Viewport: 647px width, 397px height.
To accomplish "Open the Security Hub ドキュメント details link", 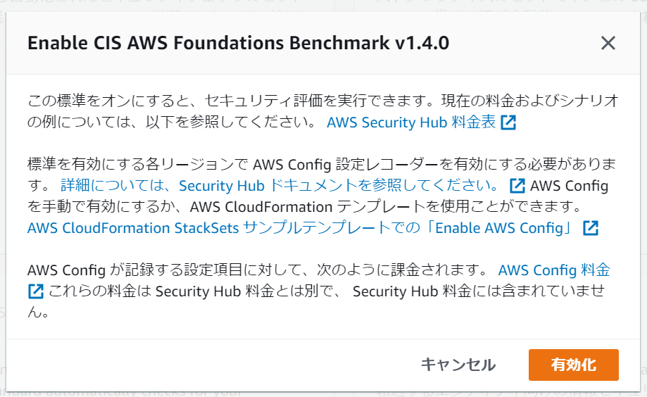I will tap(282, 187).
